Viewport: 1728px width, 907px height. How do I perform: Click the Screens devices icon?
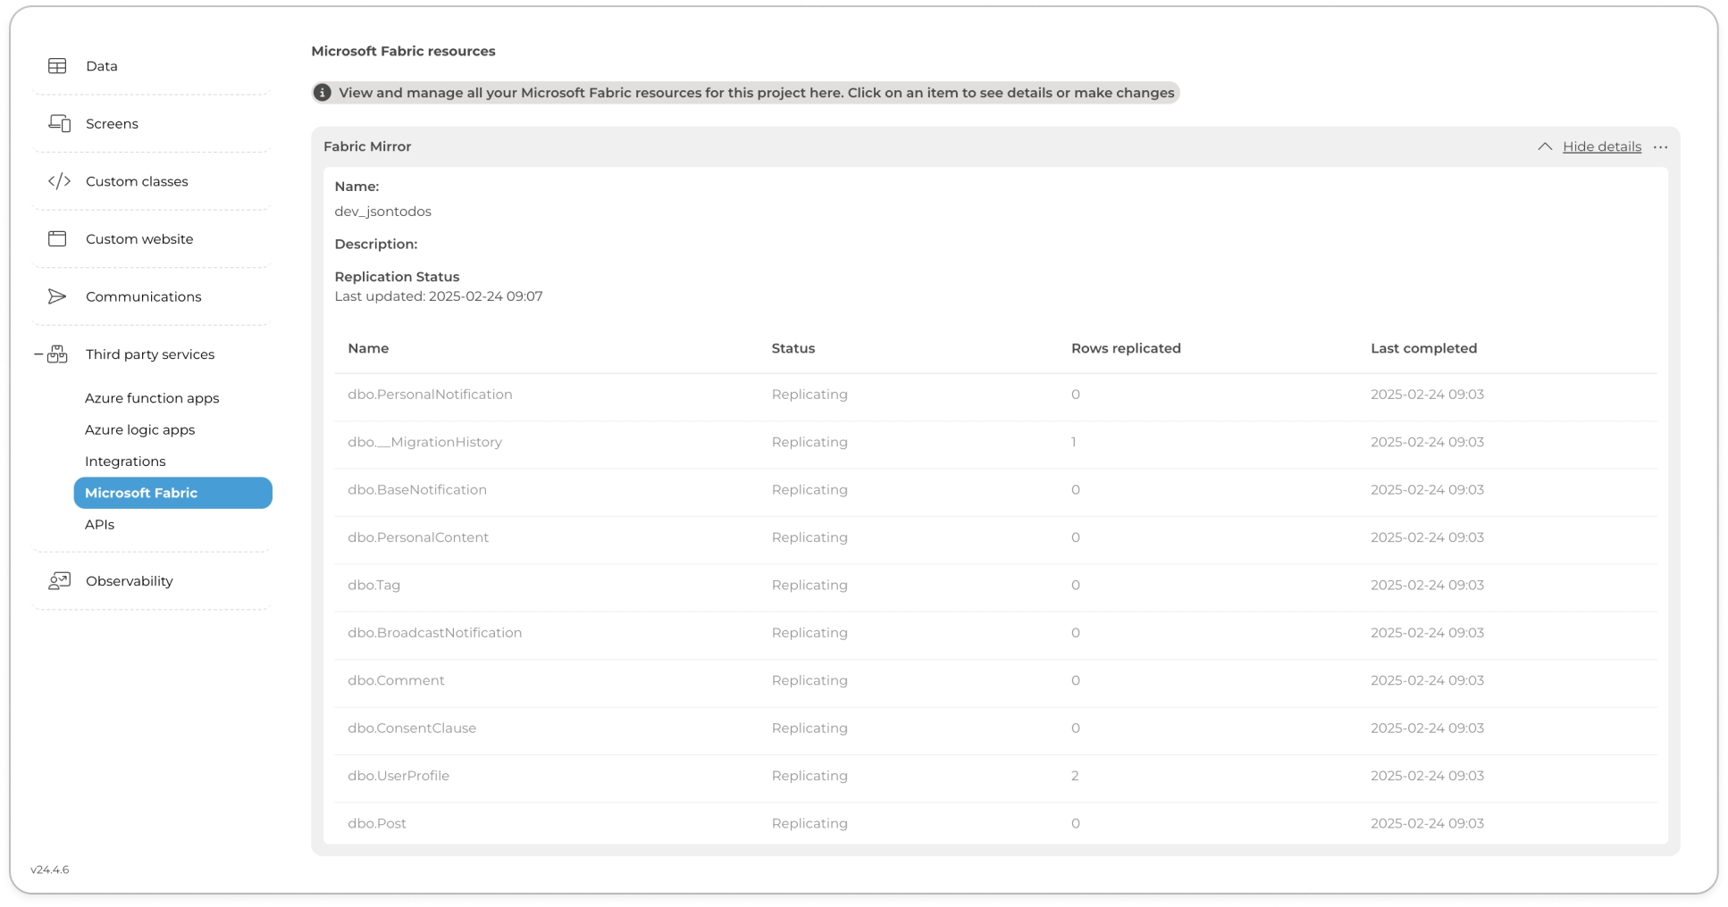pyautogui.click(x=59, y=123)
